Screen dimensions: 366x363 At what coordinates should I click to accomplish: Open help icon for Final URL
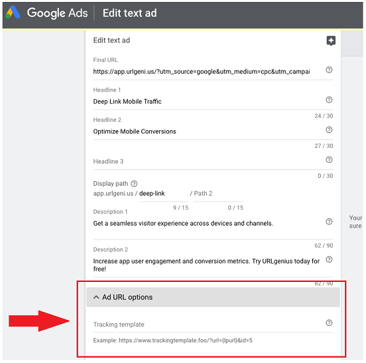point(329,70)
